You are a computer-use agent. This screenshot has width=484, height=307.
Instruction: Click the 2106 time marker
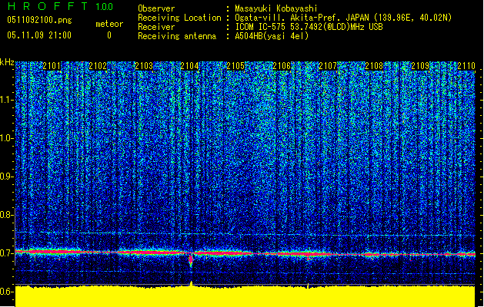point(282,66)
